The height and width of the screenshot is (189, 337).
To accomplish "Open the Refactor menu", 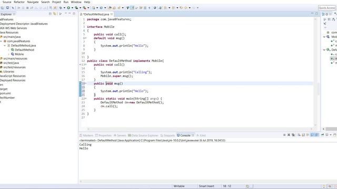I will [x=19, y=2].
